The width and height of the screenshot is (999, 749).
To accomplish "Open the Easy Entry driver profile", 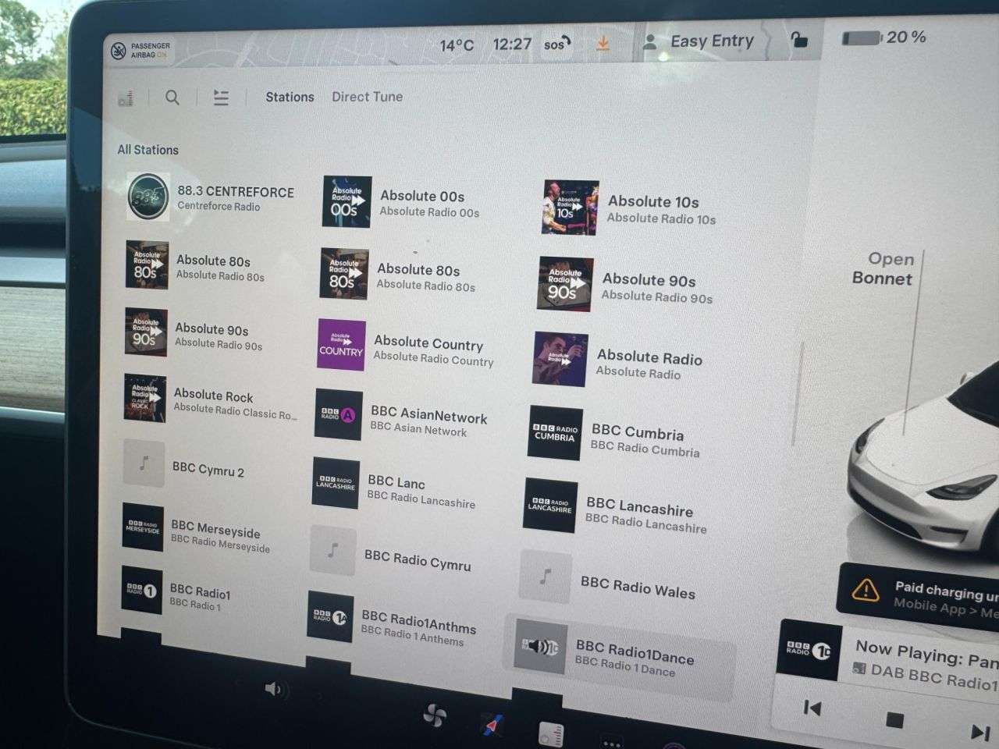I will coord(699,42).
